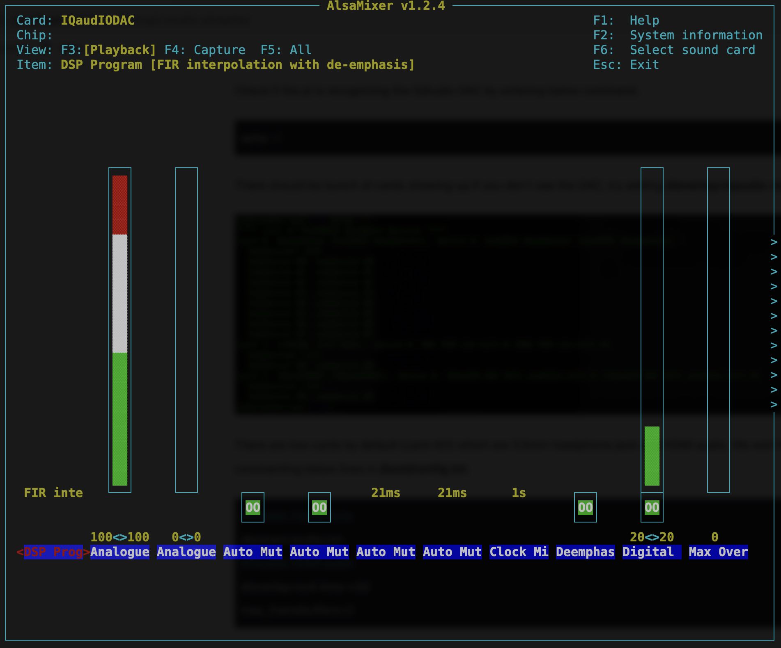781x648 pixels.
Task: Click Select sound card F6 entry
Action: pyautogui.click(x=674, y=50)
